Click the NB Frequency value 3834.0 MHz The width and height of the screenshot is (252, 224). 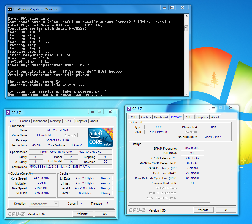point(213,137)
